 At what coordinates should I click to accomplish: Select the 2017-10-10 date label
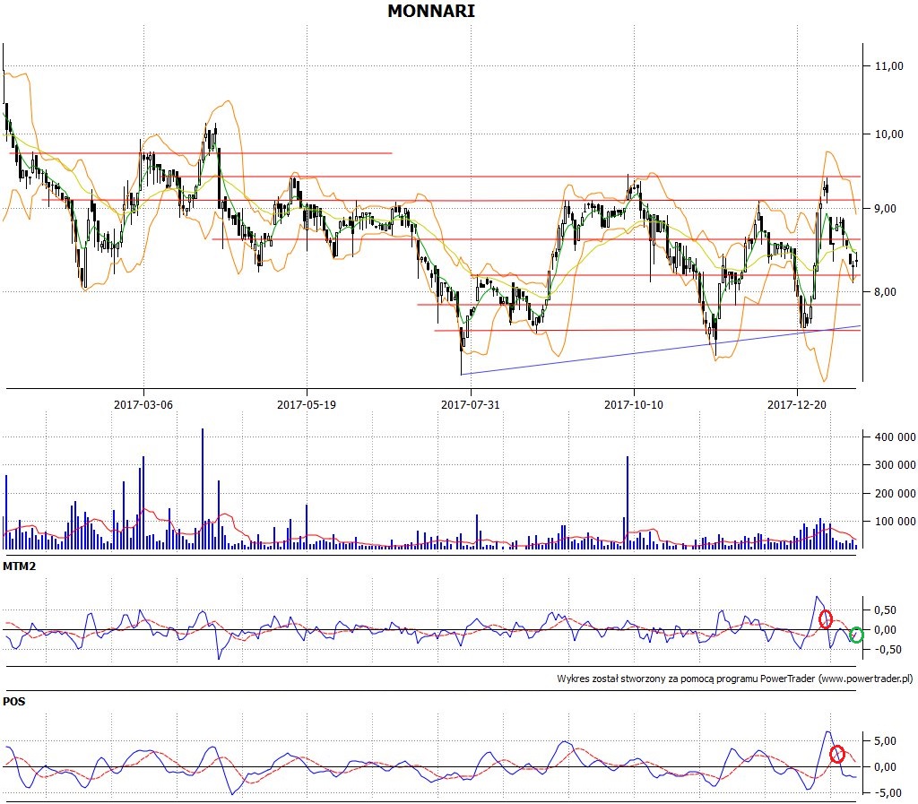[634, 404]
